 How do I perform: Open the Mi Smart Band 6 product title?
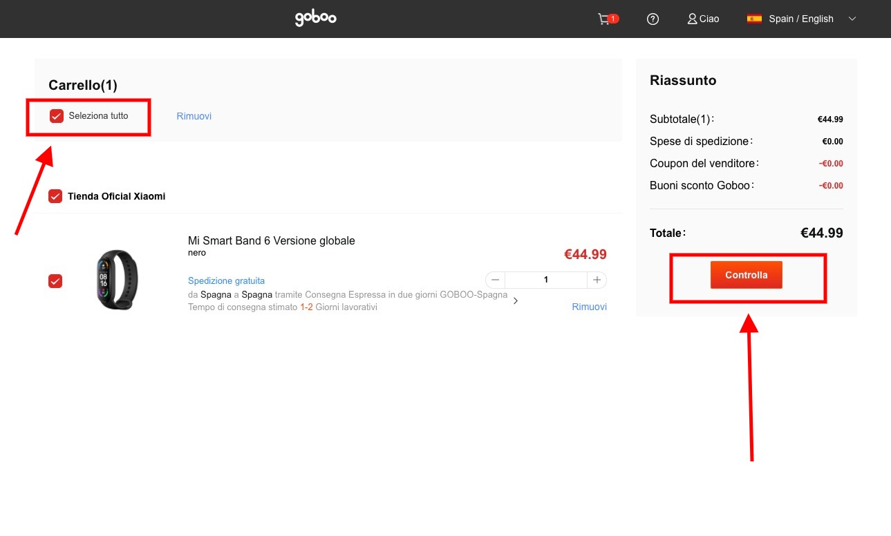pyautogui.click(x=271, y=241)
